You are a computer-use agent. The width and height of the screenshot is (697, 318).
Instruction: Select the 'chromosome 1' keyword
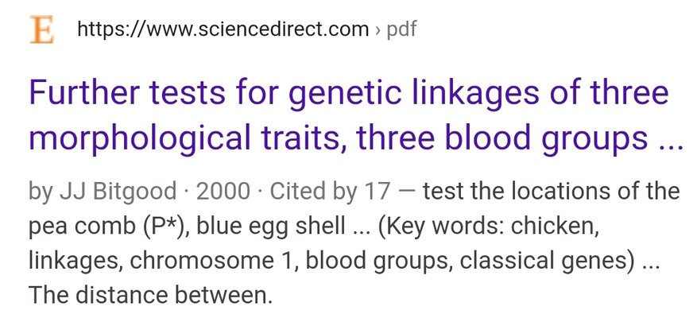pyautogui.click(x=211, y=261)
